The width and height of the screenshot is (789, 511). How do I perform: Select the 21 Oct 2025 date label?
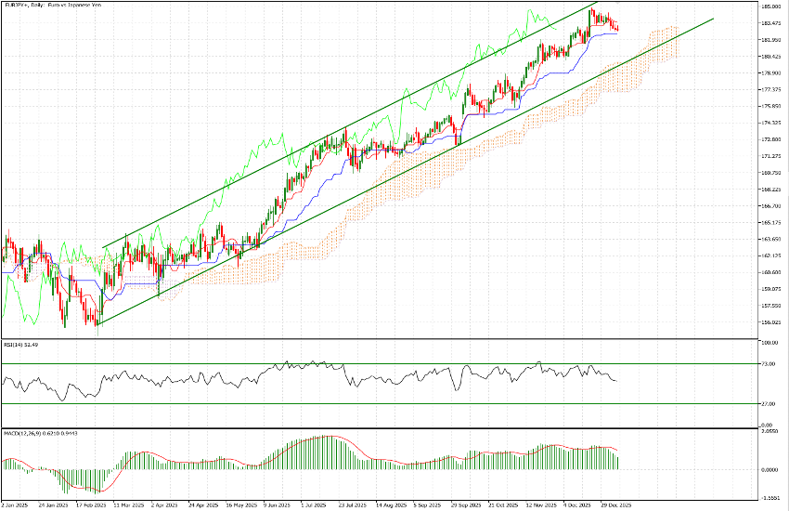coord(501,506)
